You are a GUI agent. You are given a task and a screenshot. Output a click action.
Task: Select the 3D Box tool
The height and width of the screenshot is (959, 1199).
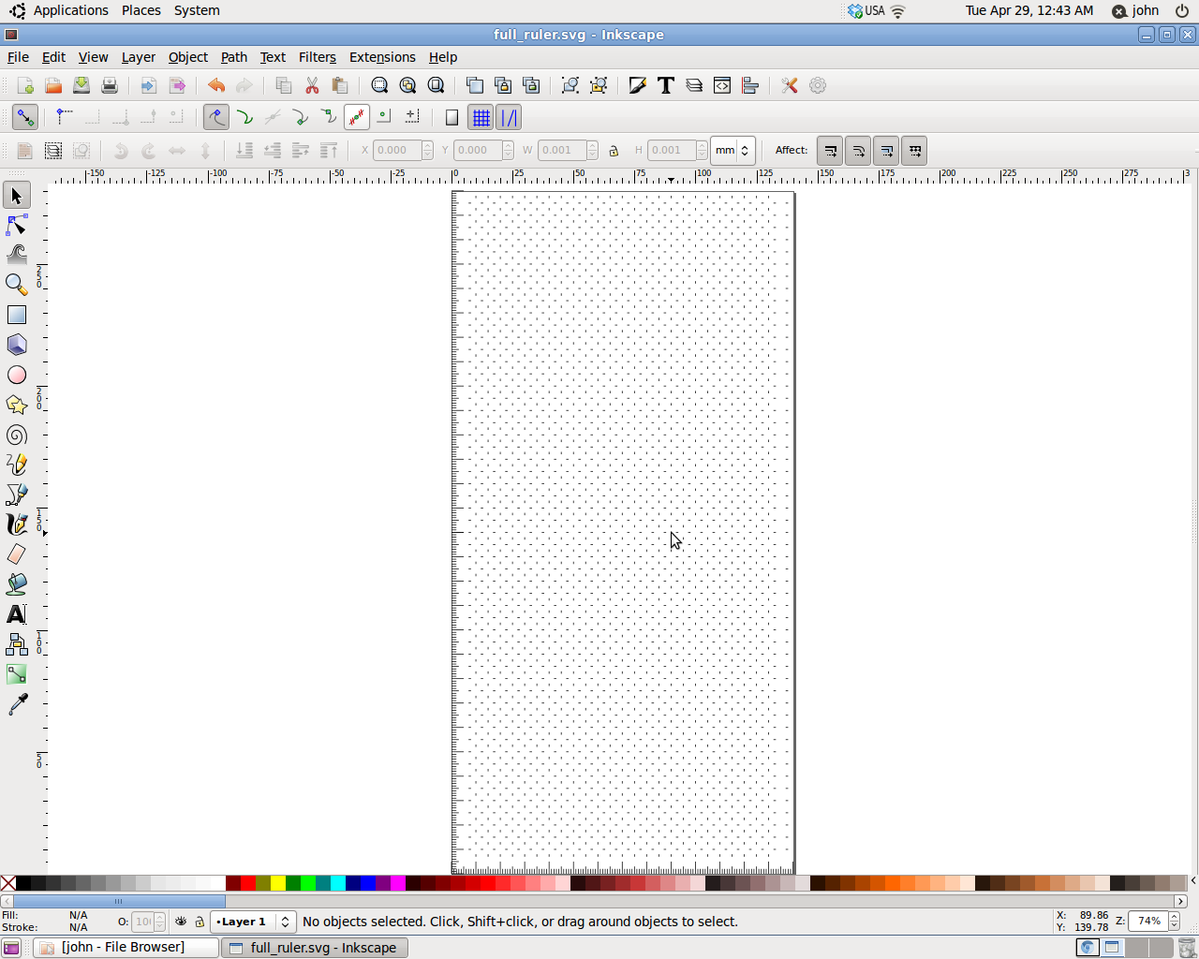point(17,345)
